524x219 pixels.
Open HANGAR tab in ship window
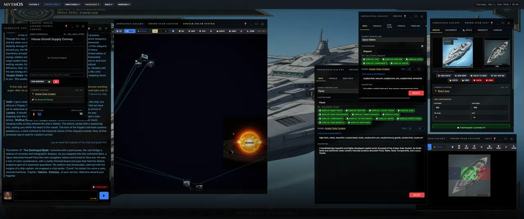point(498,30)
